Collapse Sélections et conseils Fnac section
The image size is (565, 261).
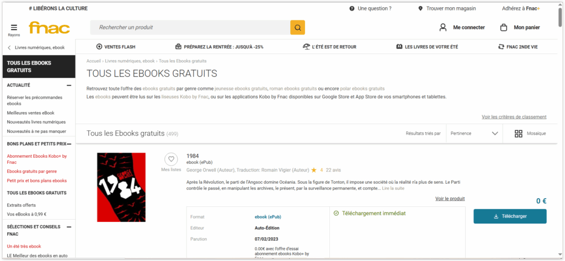click(x=69, y=227)
